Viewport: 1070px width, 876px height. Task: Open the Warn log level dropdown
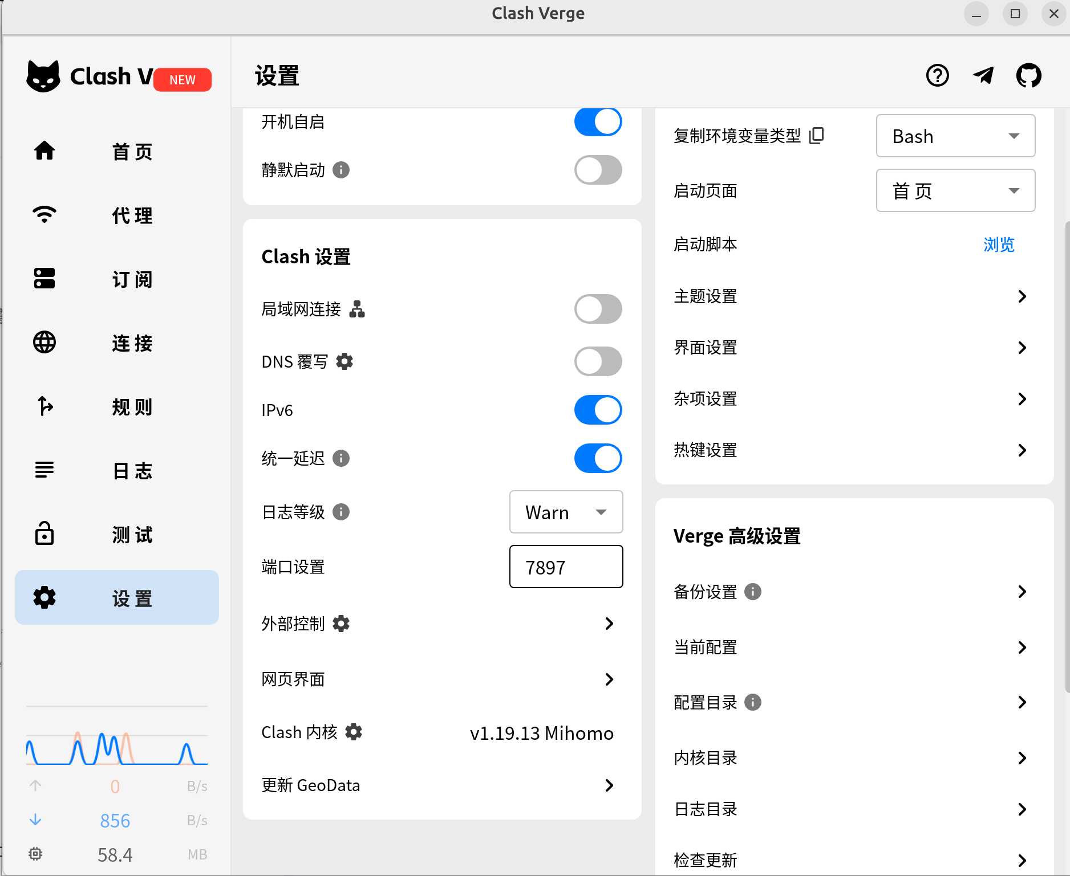click(566, 512)
